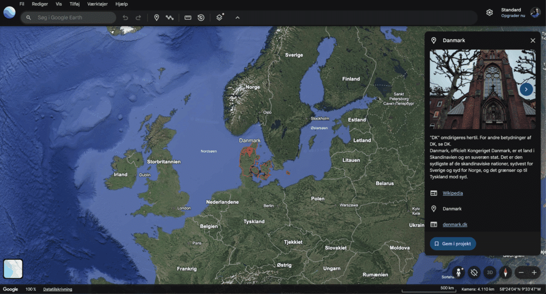
Task: Toggle the map rotation lock icon
Action: (x=474, y=273)
